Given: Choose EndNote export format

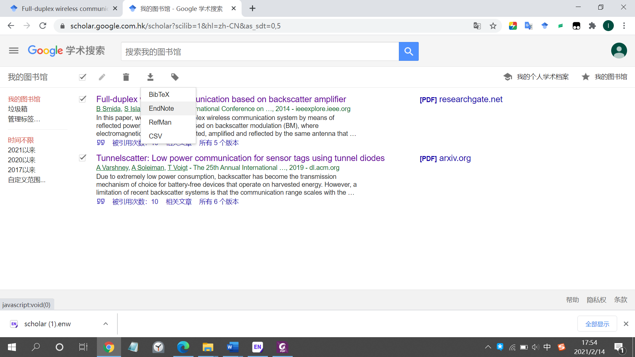Looking at the screenshot, I should [x=161, y=108].
